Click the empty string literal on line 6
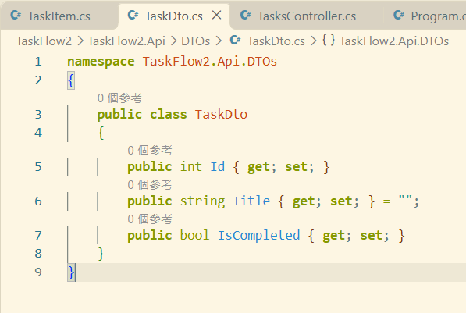Viewport: 466px width, 313px height. pyautogui.click(x=405, y=198)
